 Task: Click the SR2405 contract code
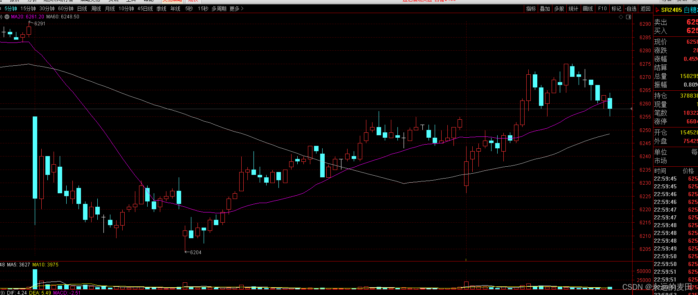671,10
